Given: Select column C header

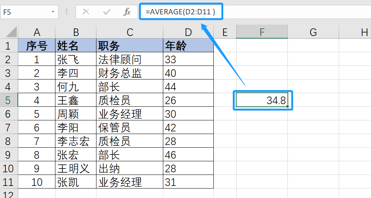Looking at the screenshot, I should click(129, 32).
